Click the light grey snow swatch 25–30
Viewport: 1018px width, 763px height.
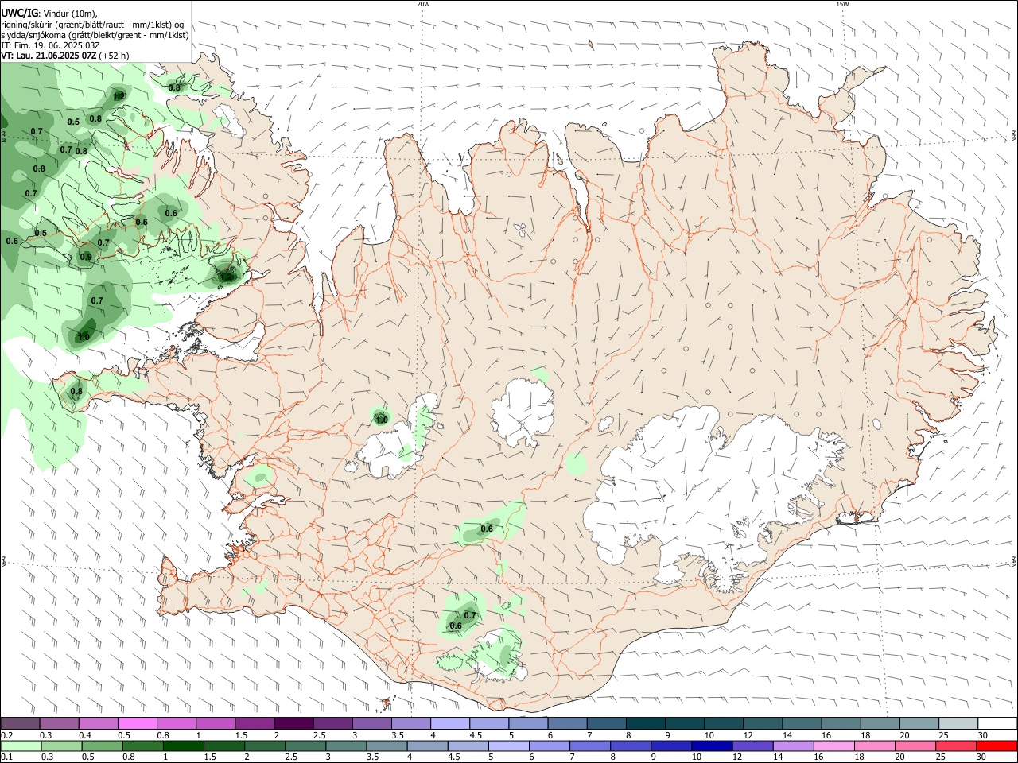958,724
